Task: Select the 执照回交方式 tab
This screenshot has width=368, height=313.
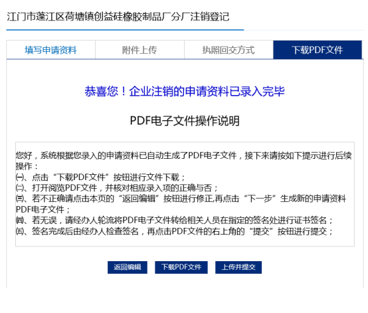Action: (229, 50)
